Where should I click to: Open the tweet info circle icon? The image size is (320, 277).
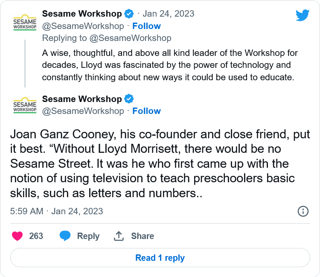click(303, 211)
